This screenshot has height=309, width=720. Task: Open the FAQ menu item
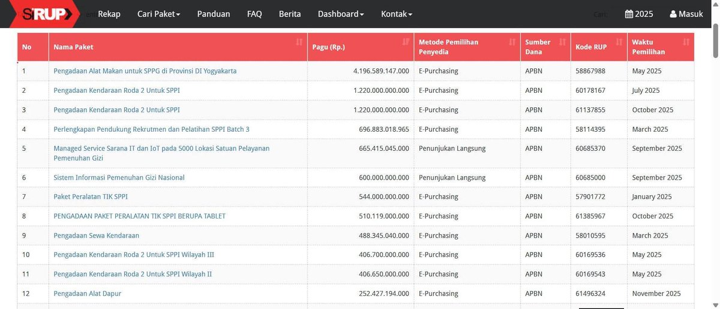pyautogui.click(x=254, y=14)
